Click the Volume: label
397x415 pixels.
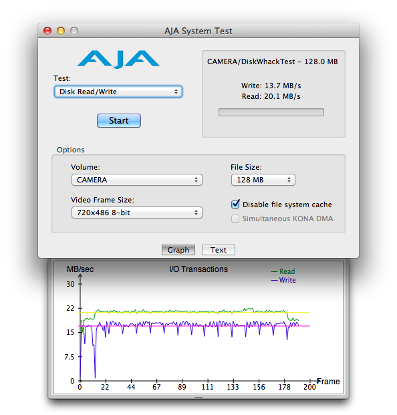click(x=86, y=167)
